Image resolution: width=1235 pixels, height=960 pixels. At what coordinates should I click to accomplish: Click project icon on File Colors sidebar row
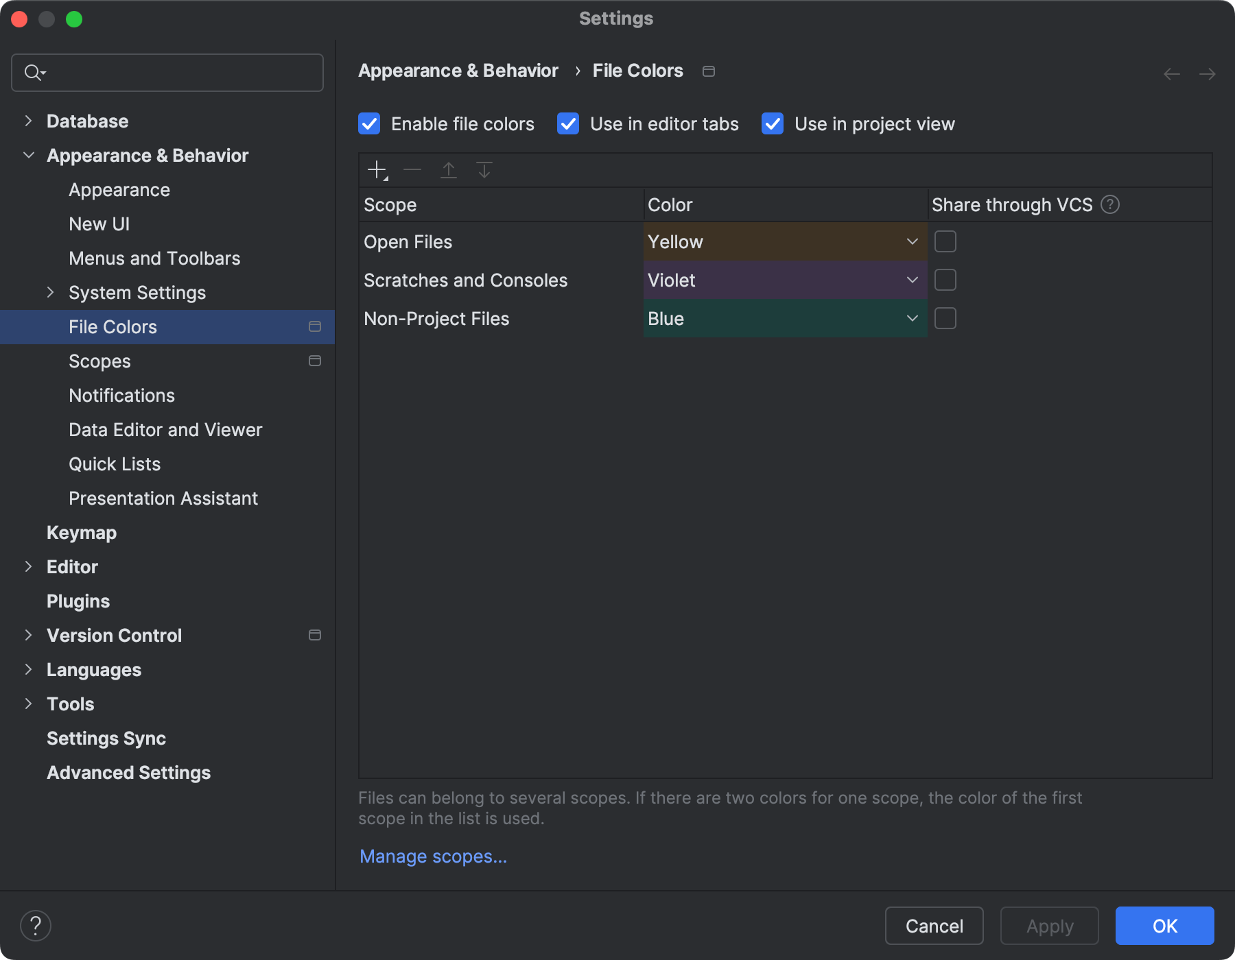(x=315, y=326)
